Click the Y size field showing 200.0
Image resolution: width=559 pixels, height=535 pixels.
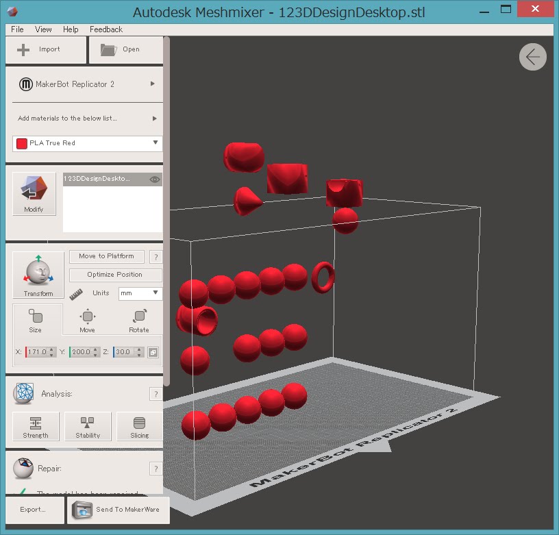81,352
